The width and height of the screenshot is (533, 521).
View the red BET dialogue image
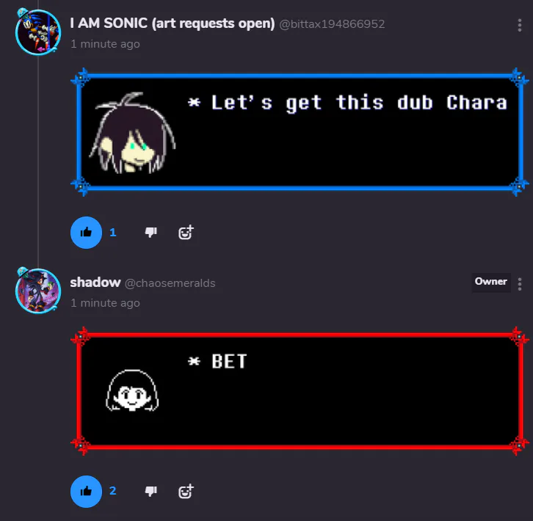click(x=300, y=391)
